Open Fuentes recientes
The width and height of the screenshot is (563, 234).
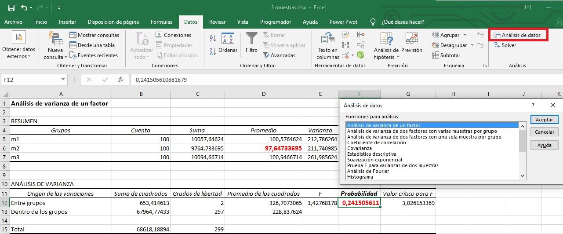94,55
